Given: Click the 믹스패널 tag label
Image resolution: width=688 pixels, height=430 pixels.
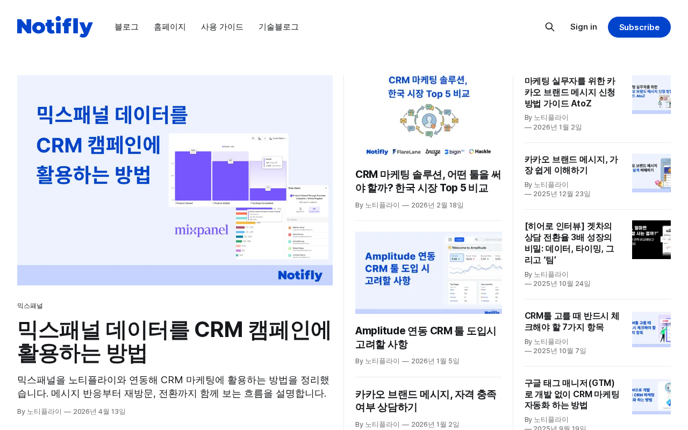Looking at the screenshot, I should 30,306.
